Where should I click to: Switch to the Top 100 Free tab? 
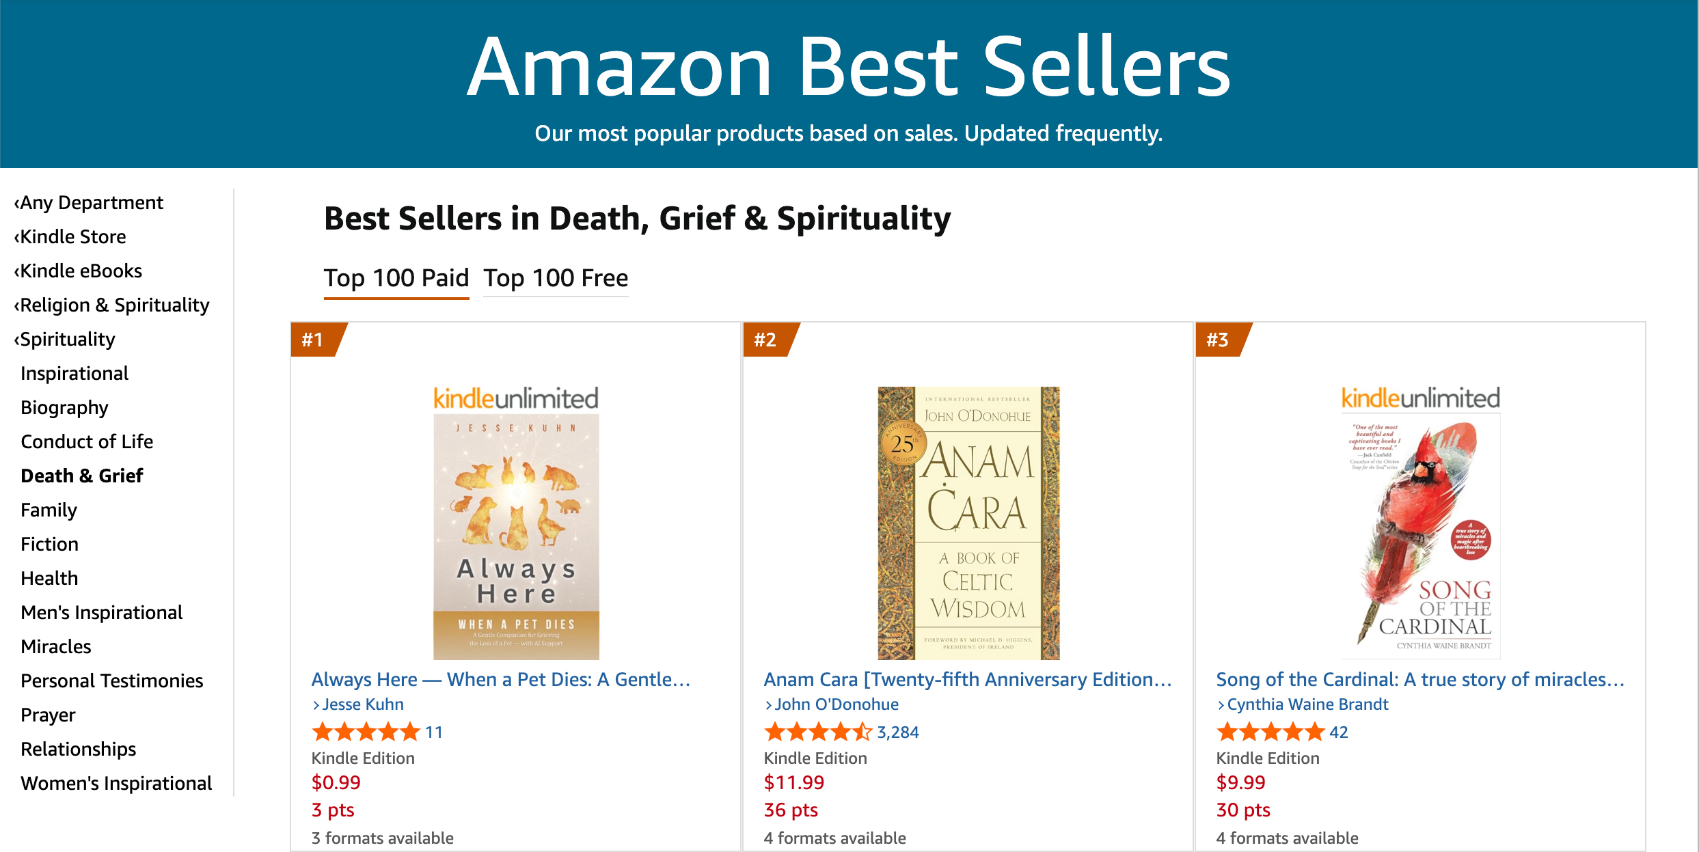pos(556,279)
